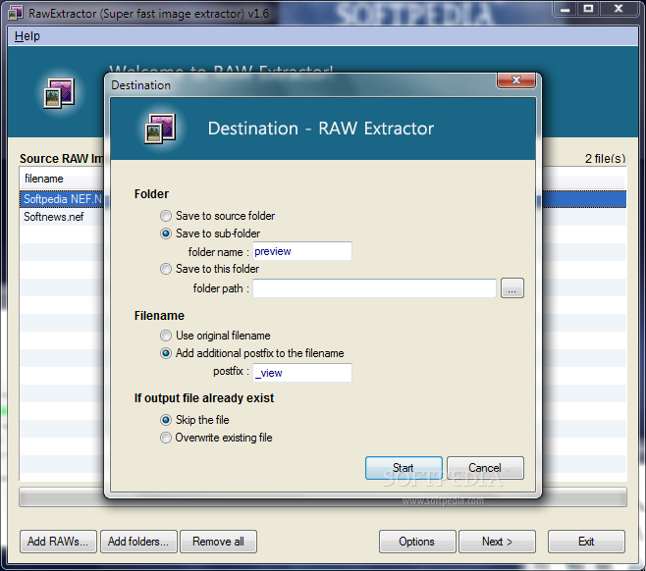The image size is (646, 571).
Task: Browse for folder with the ellipsis button
Action: click(512, 288)
